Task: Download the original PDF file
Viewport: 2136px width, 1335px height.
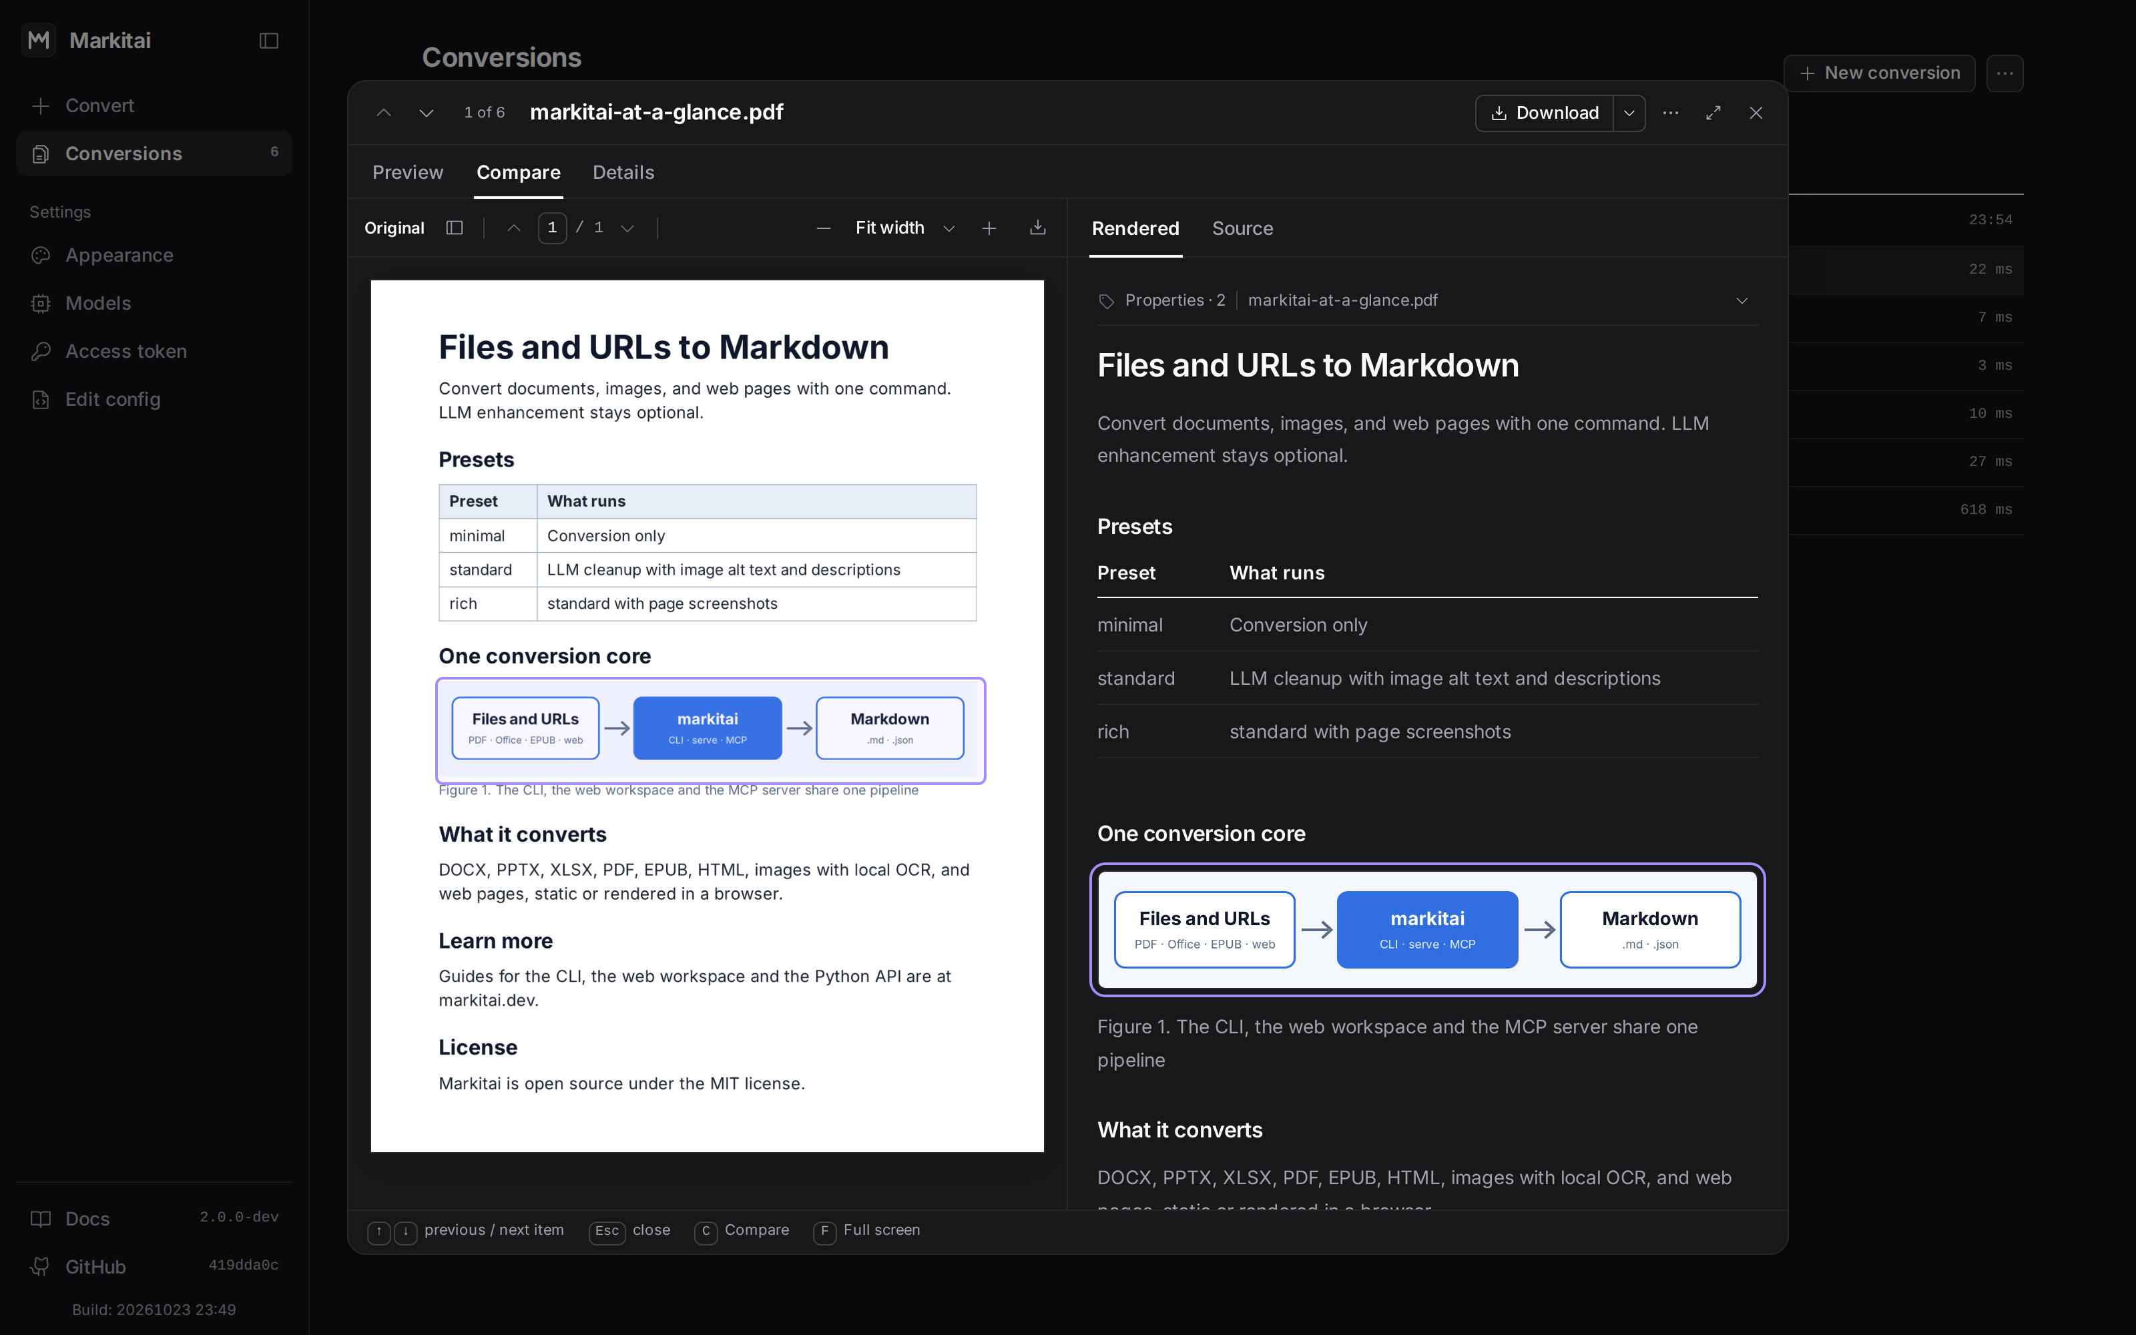Action: [1038, 228]
